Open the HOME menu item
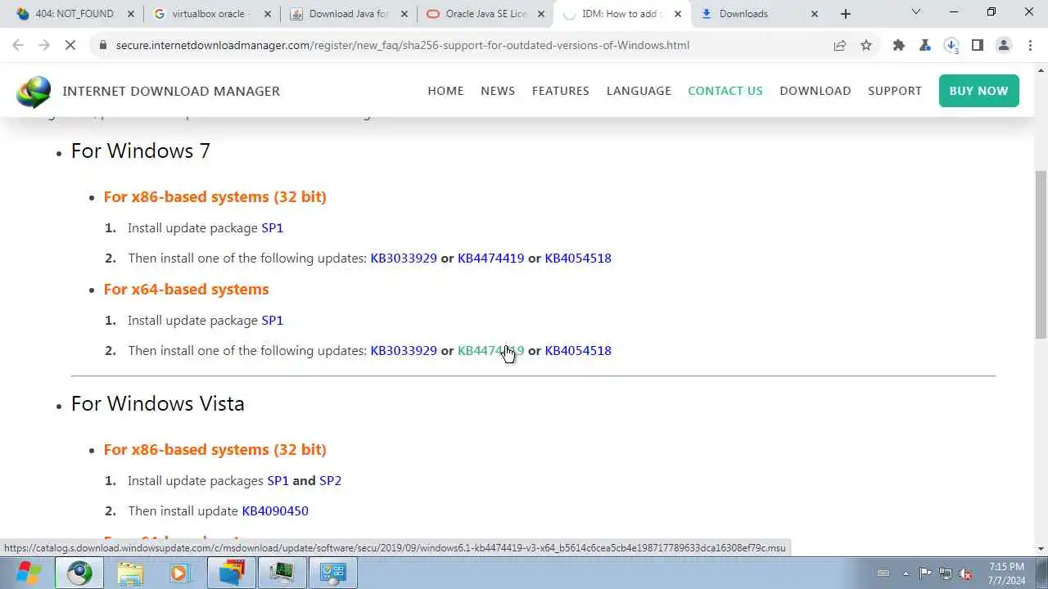This screenshot has height=589, width=1048. 445,91
